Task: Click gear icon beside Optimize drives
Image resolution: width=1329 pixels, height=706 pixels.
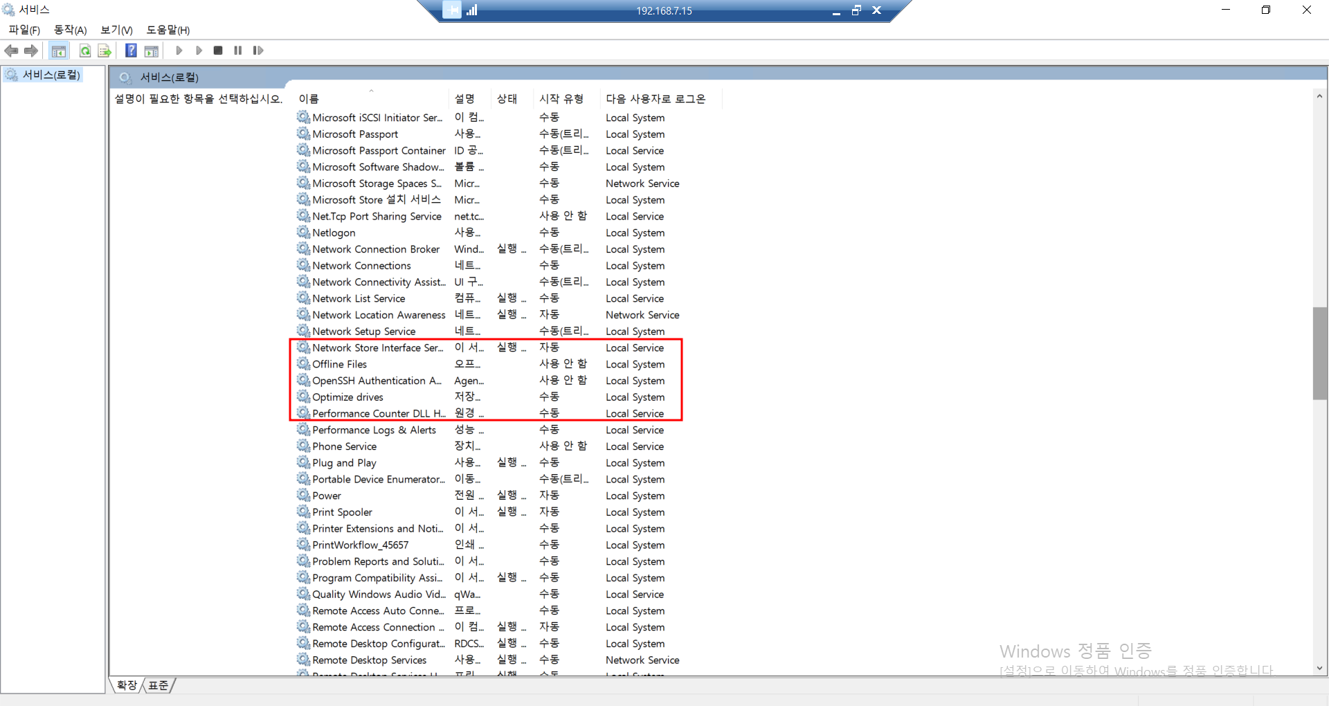Action: [303, 397]
